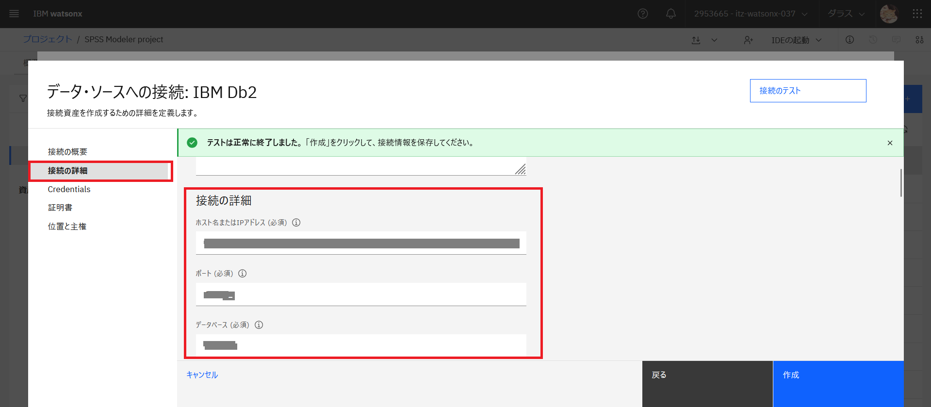931x407 pixels.
Task: Click the project info icon in toolbar
Action: [850, 40]
